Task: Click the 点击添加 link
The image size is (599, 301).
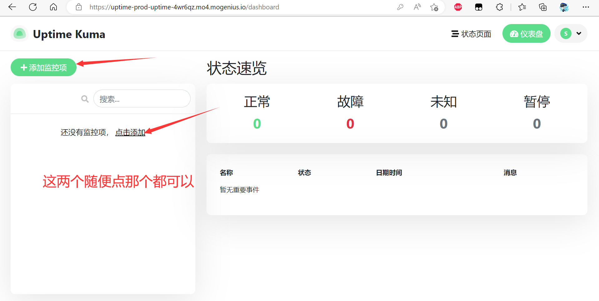Action: click(x=130, y=132)
